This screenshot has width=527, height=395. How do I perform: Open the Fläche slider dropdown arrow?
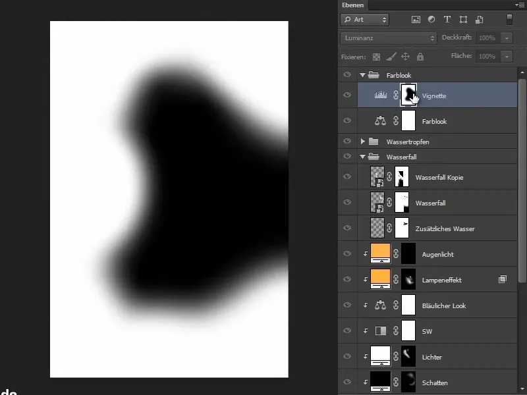pos(507,57)
